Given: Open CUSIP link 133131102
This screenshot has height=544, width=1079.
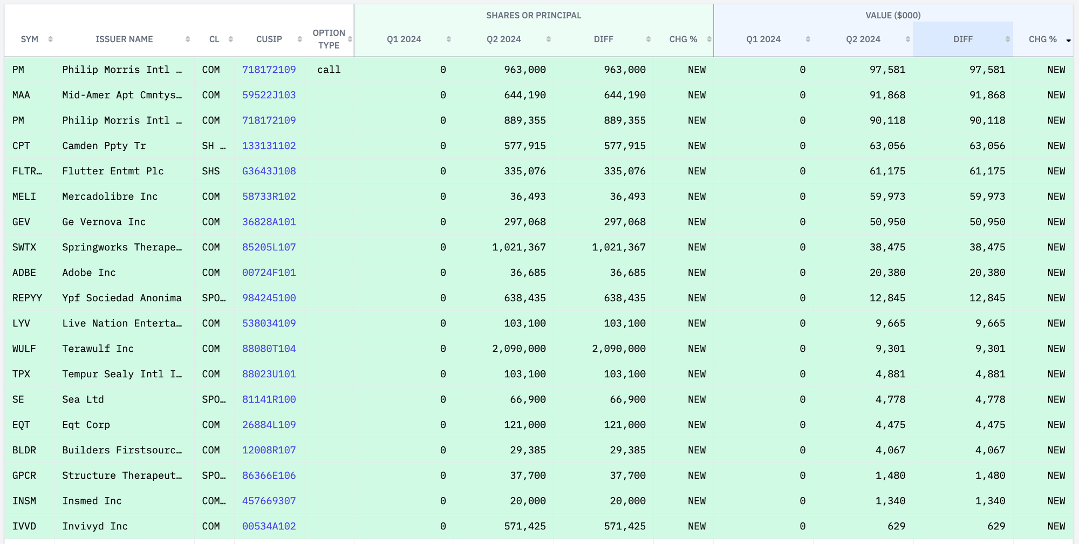Looking at the screenshot, I should [x=269, y=146].
